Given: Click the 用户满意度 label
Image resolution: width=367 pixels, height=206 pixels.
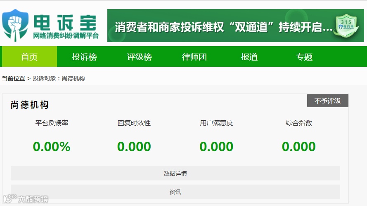Looking at the screenshot, I should pos(216,123).
